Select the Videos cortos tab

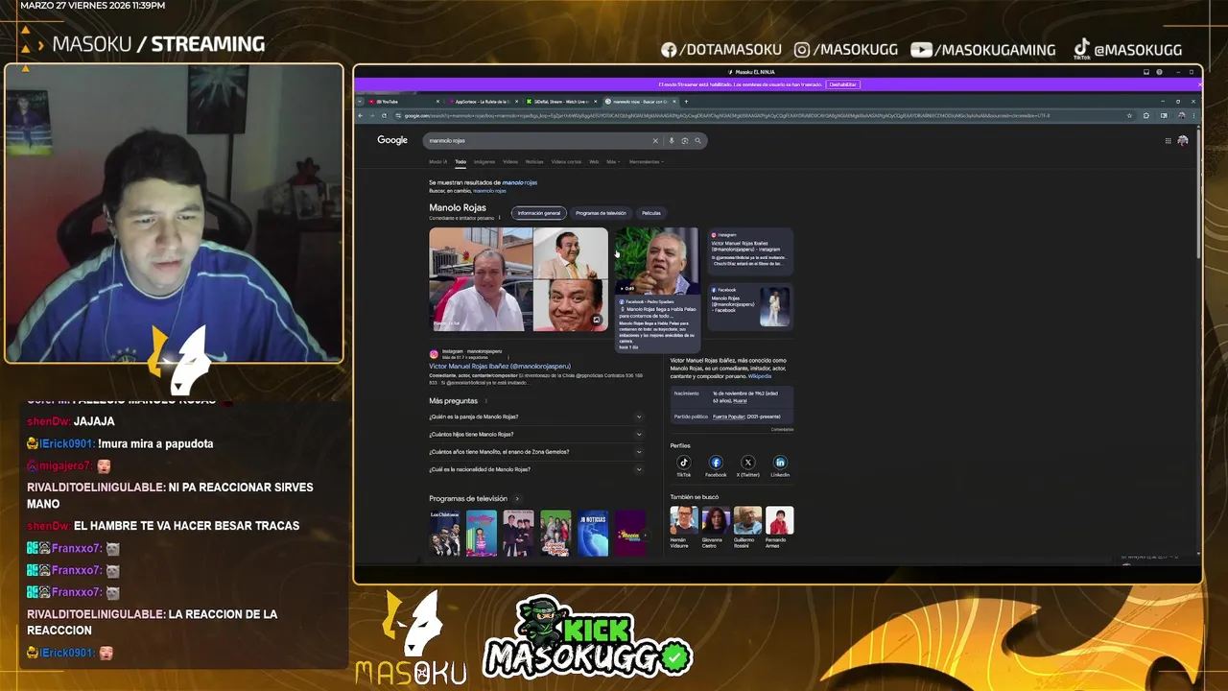(566, 162)
